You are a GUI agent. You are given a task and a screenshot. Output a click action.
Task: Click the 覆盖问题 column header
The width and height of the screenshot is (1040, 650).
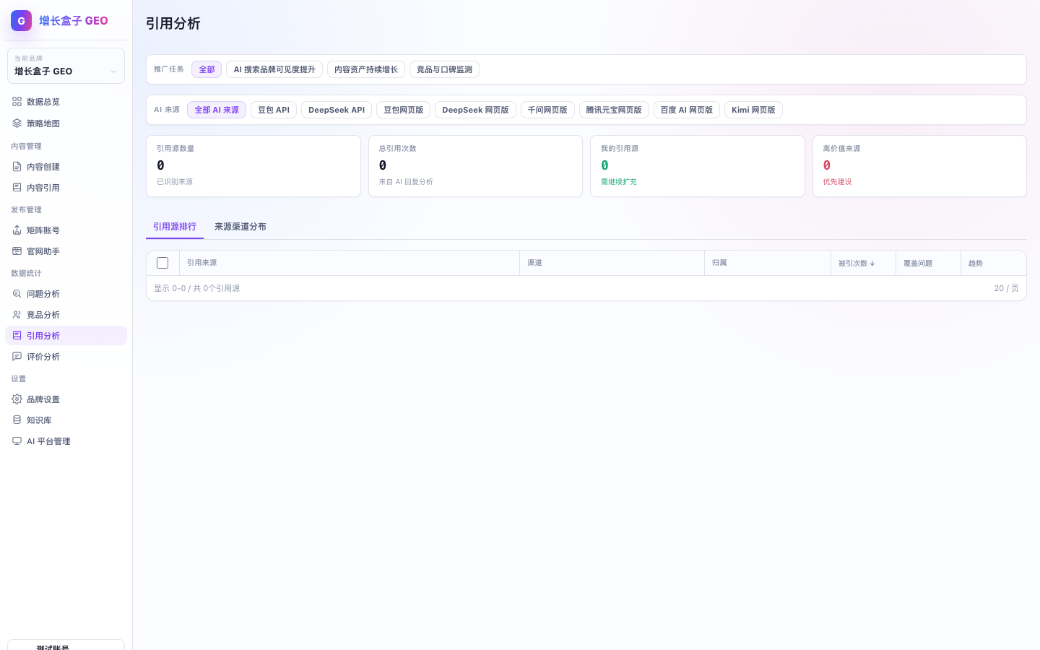[928, 263]
